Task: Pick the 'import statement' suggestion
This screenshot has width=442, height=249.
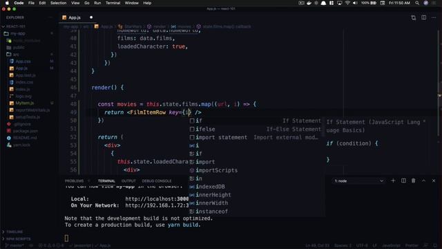Action: point(256,138)
